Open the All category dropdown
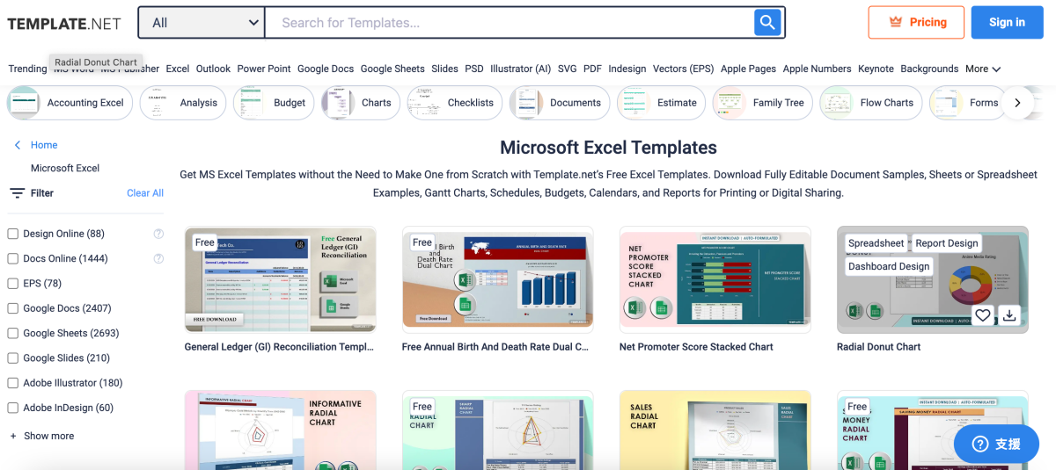The width and height of the screenshot is (1056, 470). pyautogui.click(x=202, y=23)
